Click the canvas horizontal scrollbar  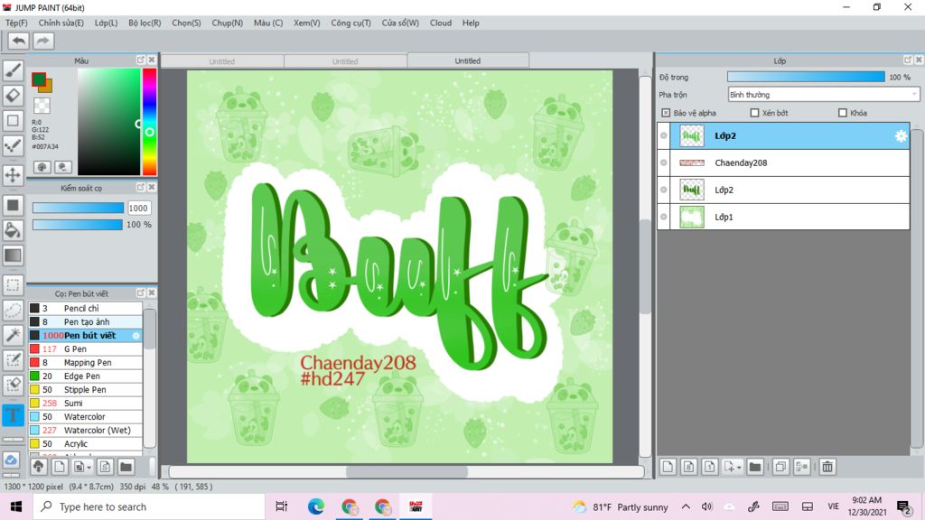click(406, 471)
